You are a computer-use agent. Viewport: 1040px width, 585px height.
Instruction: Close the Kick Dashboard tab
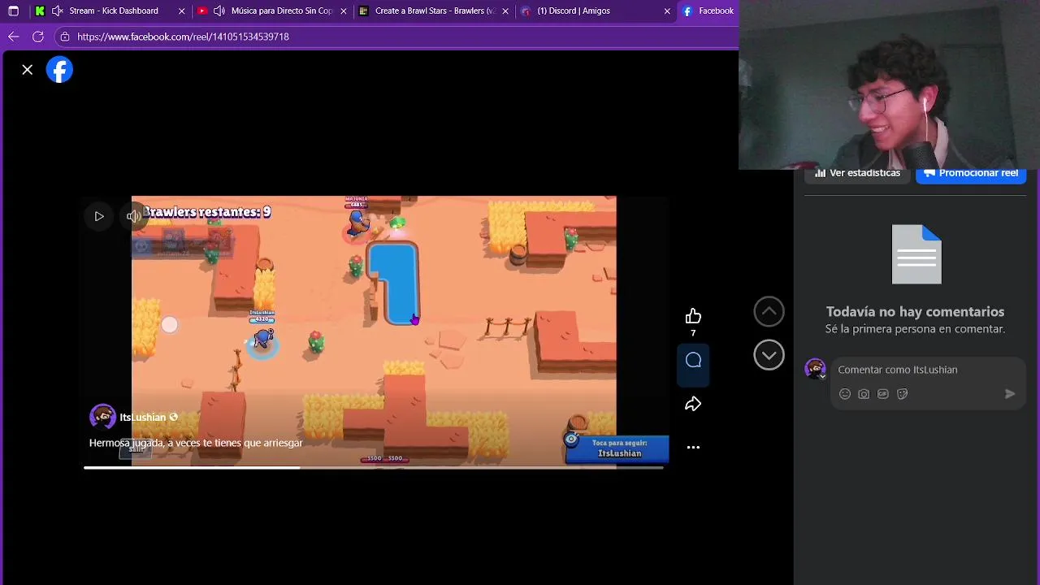pyautogui.click(x=182, y=11)
